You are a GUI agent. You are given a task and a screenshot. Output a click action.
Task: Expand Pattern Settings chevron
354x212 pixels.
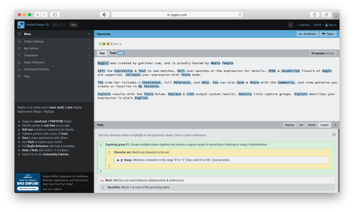tap(89, 41)
